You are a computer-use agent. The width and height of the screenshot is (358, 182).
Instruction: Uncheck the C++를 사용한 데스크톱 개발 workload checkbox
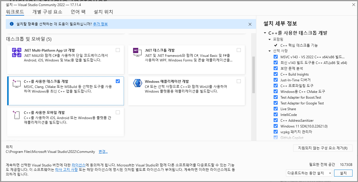coord(118,81)
